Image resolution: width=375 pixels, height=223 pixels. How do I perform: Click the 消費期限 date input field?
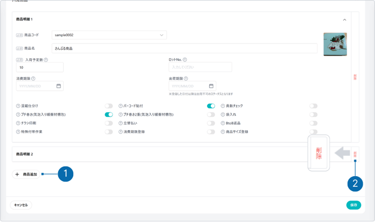(40, 86)
